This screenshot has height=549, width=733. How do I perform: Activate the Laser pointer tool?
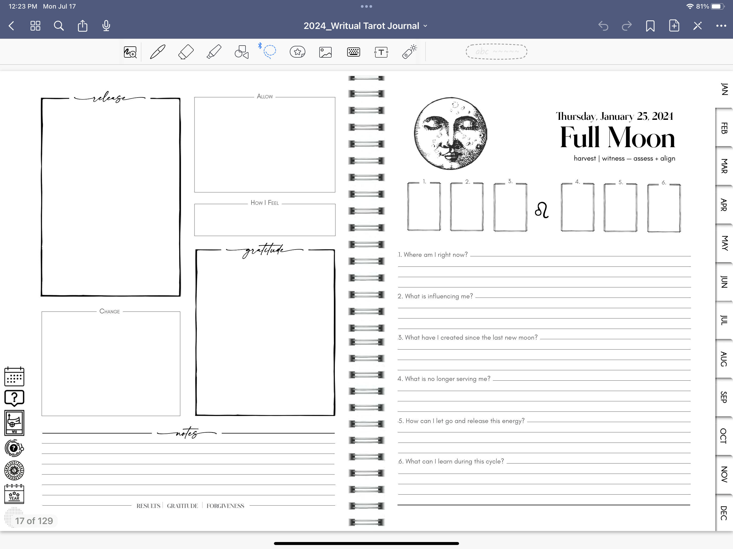click(409, 52)
